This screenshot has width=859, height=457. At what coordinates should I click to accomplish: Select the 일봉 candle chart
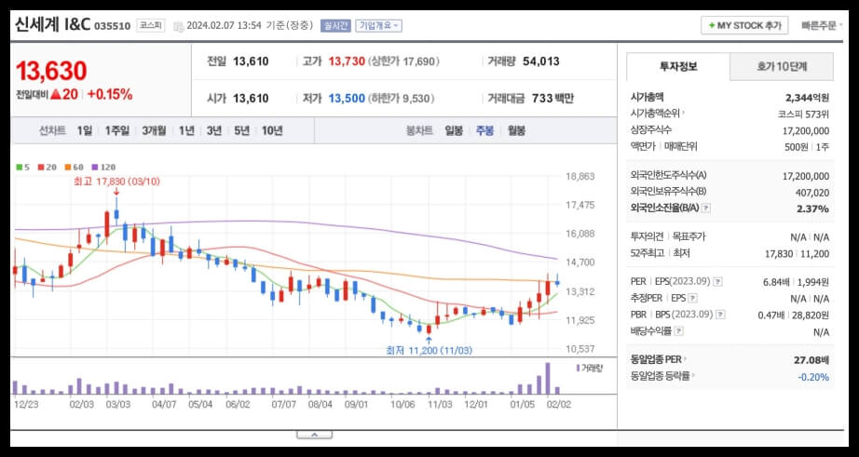coord(454,131)
